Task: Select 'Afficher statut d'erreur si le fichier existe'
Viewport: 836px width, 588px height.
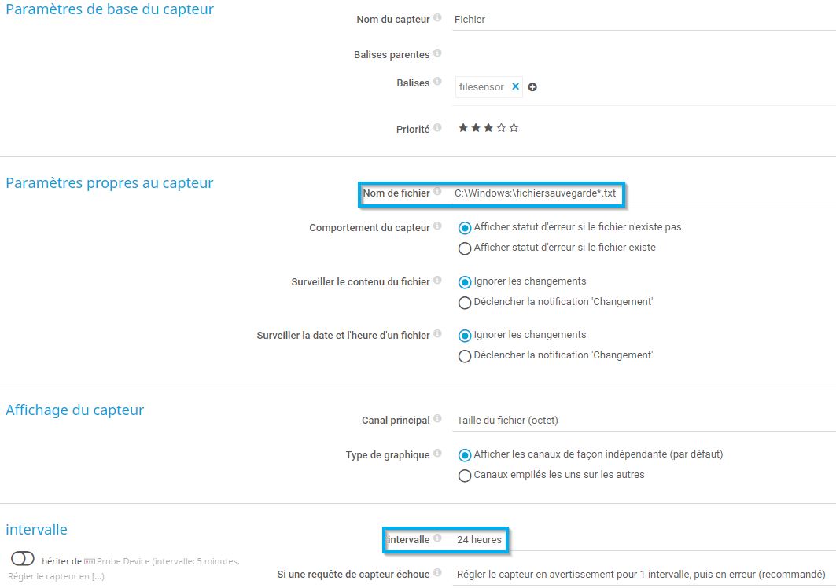Action: click(x=465, y=248)
